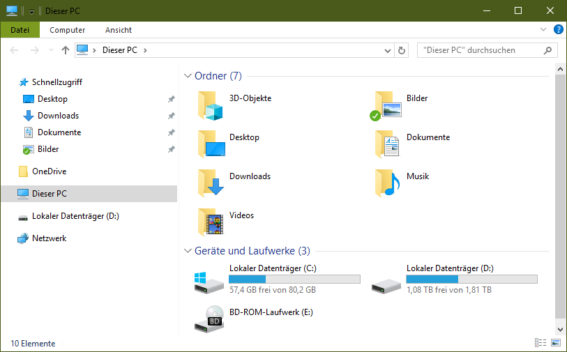Viewport: 567px width, 352px height.
Task: Open the address bar history dropdown
Action: coord(387,51)
